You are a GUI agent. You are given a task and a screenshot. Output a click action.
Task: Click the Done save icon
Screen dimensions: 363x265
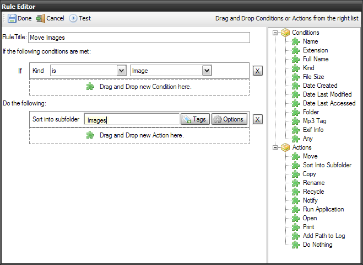(x=12, y=18)
